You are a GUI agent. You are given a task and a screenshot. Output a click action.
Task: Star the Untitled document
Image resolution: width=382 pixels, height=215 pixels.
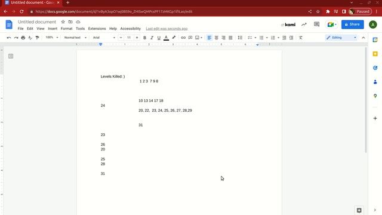click(63, 21)
